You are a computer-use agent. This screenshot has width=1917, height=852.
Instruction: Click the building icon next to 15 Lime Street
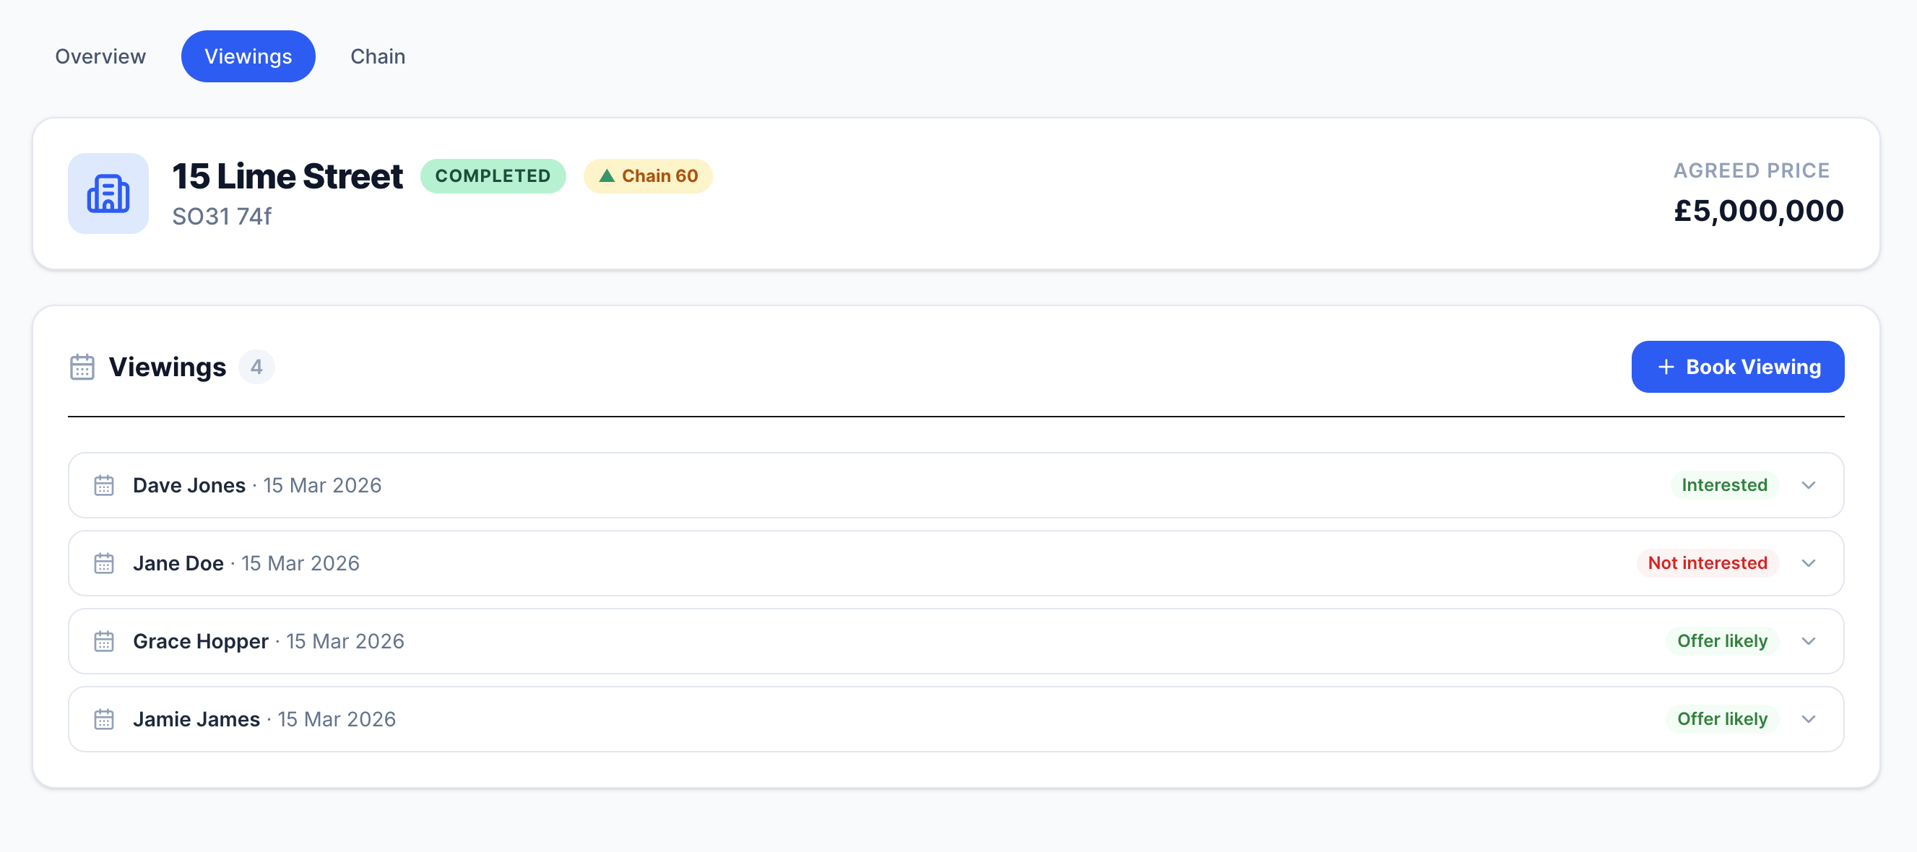pyautogui.click(x=108, y=194)
